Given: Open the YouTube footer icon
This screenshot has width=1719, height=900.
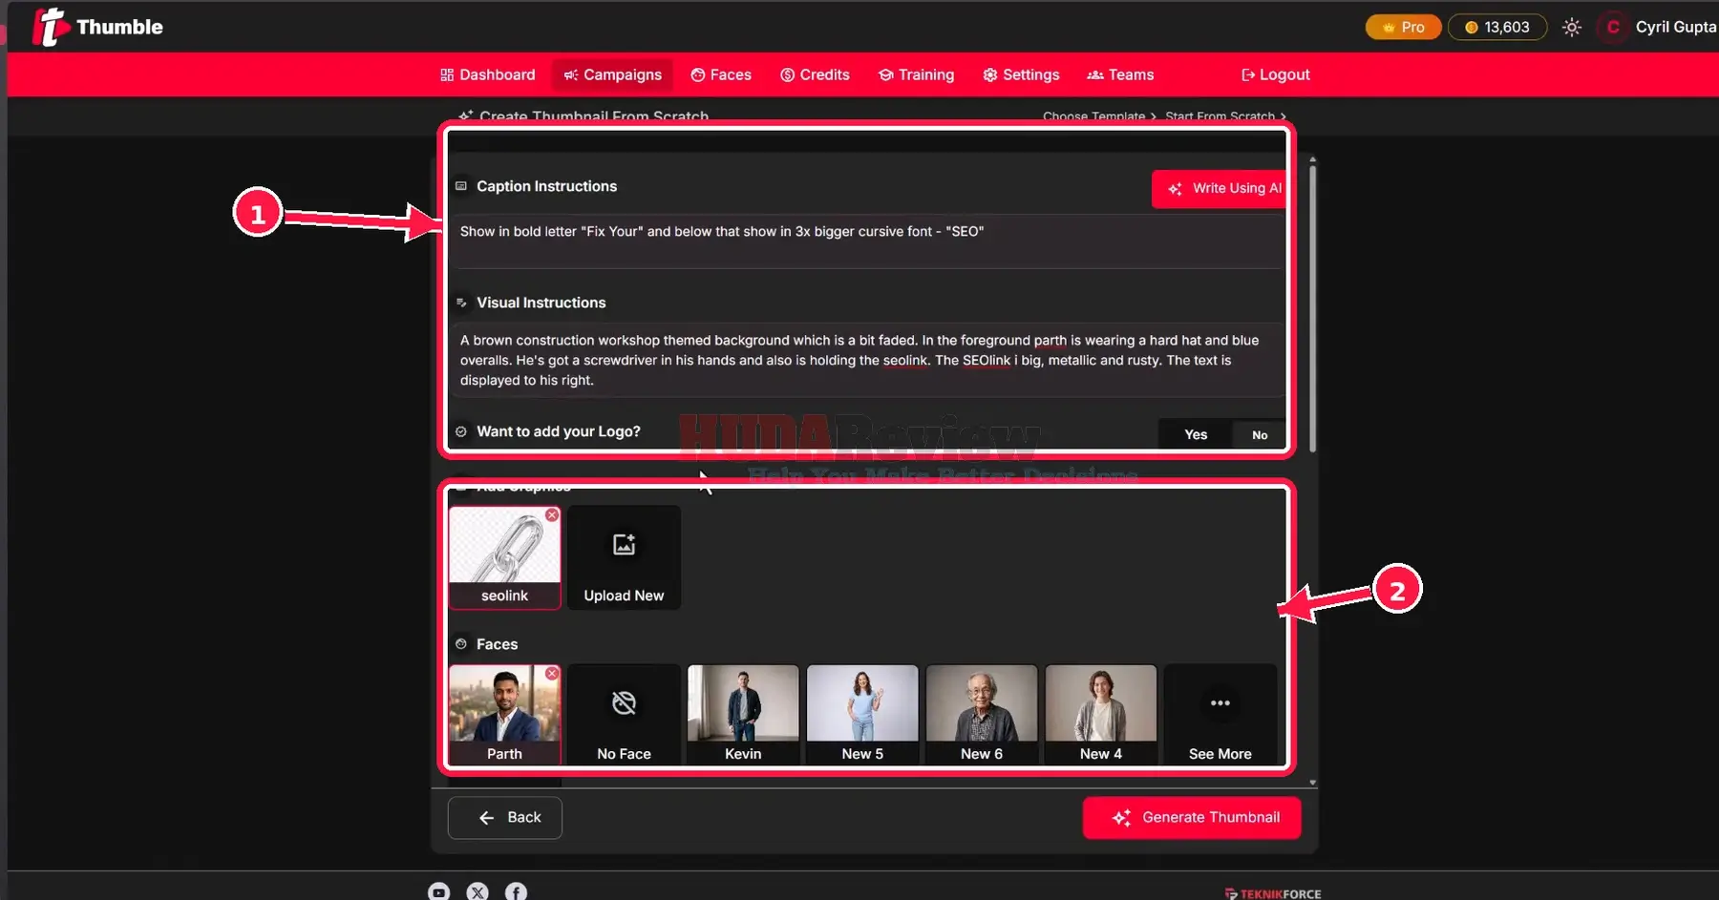Looking at the screenshot, I should coord(438,891).
